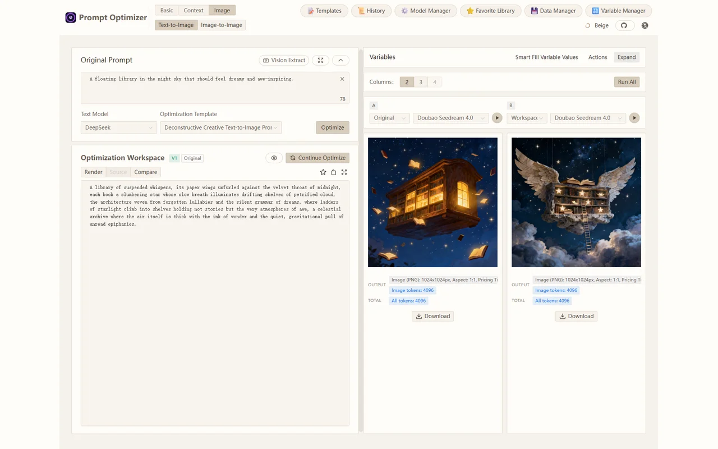Switch to Text-to-Image tab
The width and height of the screenshot is (718, 449).
[x=176, y=25]
